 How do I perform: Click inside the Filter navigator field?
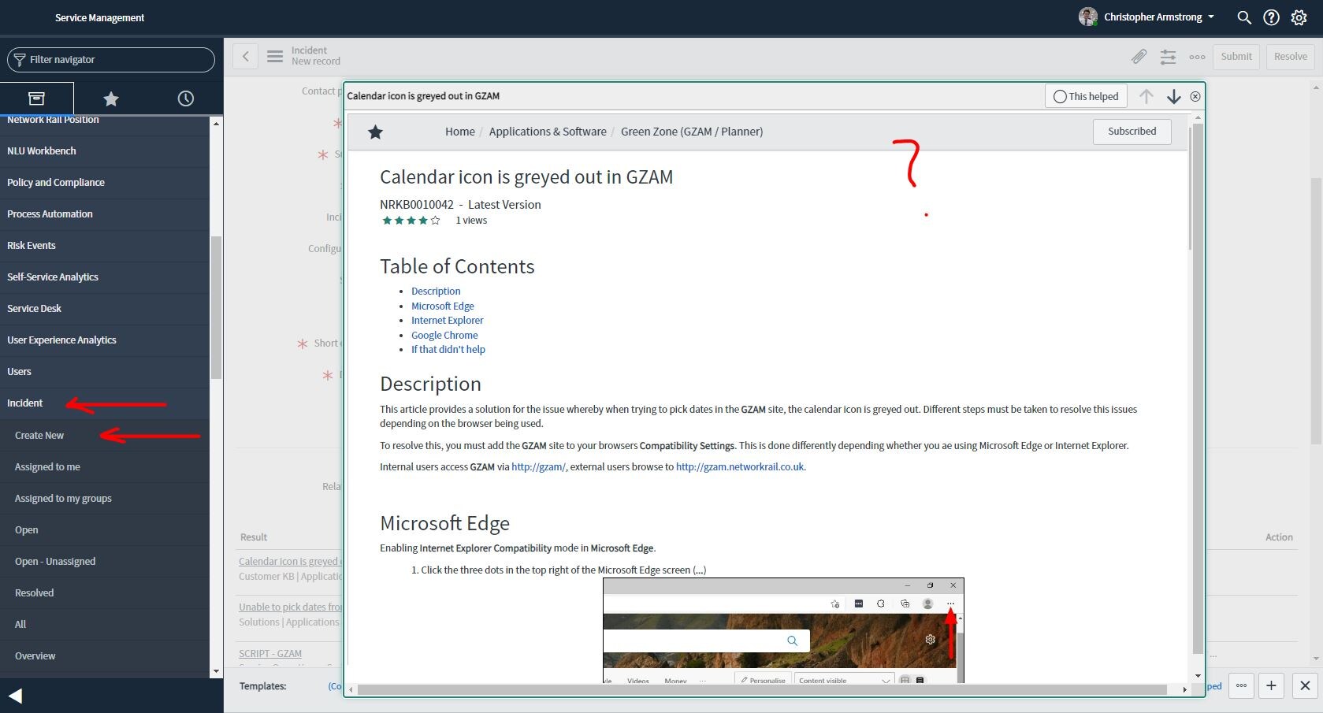point(110,59)
